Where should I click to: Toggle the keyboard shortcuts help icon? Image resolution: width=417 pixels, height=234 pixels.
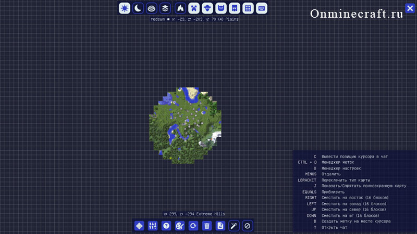point(262,8)
